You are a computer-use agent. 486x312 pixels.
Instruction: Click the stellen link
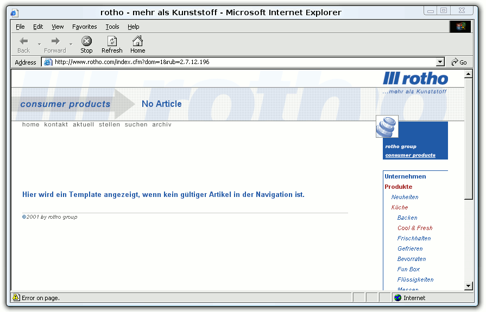point(109,125)
